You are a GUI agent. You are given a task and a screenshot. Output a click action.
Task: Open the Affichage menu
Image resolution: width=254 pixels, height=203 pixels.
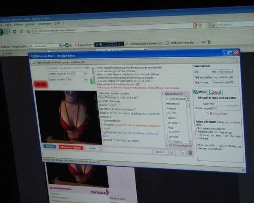(19, 25)
